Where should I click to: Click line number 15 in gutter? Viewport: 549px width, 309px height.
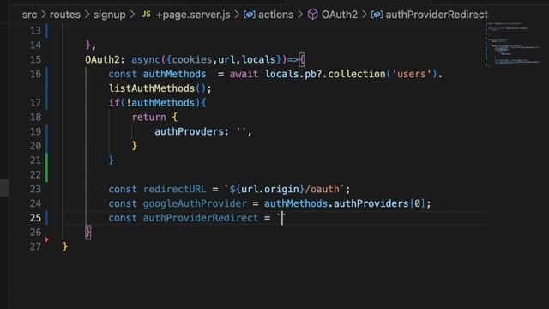coord(35,59)
